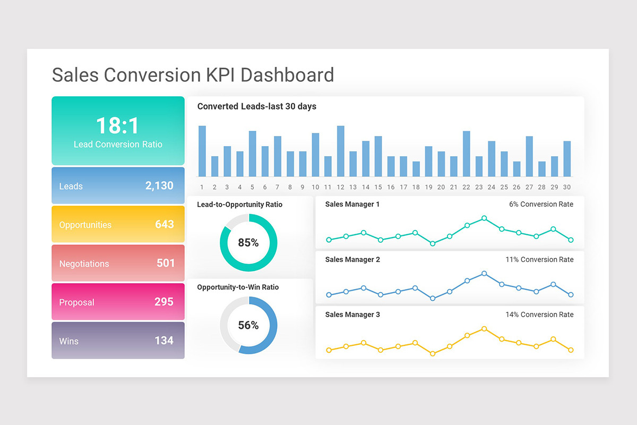Image resolution: width=637 pixels, height=425 pixels.
Task: Open the Leads 2,130 card
Action: coord(118,185)
